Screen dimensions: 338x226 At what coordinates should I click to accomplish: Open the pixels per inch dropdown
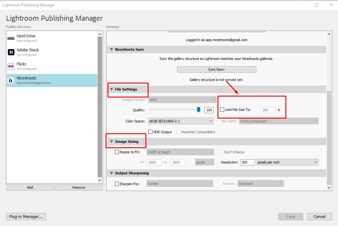pos(288,162)
